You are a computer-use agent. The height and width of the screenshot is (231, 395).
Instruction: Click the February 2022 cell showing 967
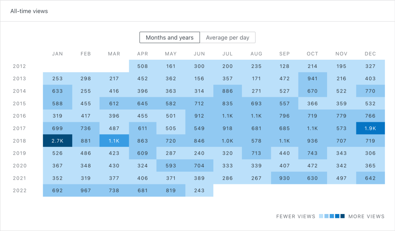pos(86,191)
